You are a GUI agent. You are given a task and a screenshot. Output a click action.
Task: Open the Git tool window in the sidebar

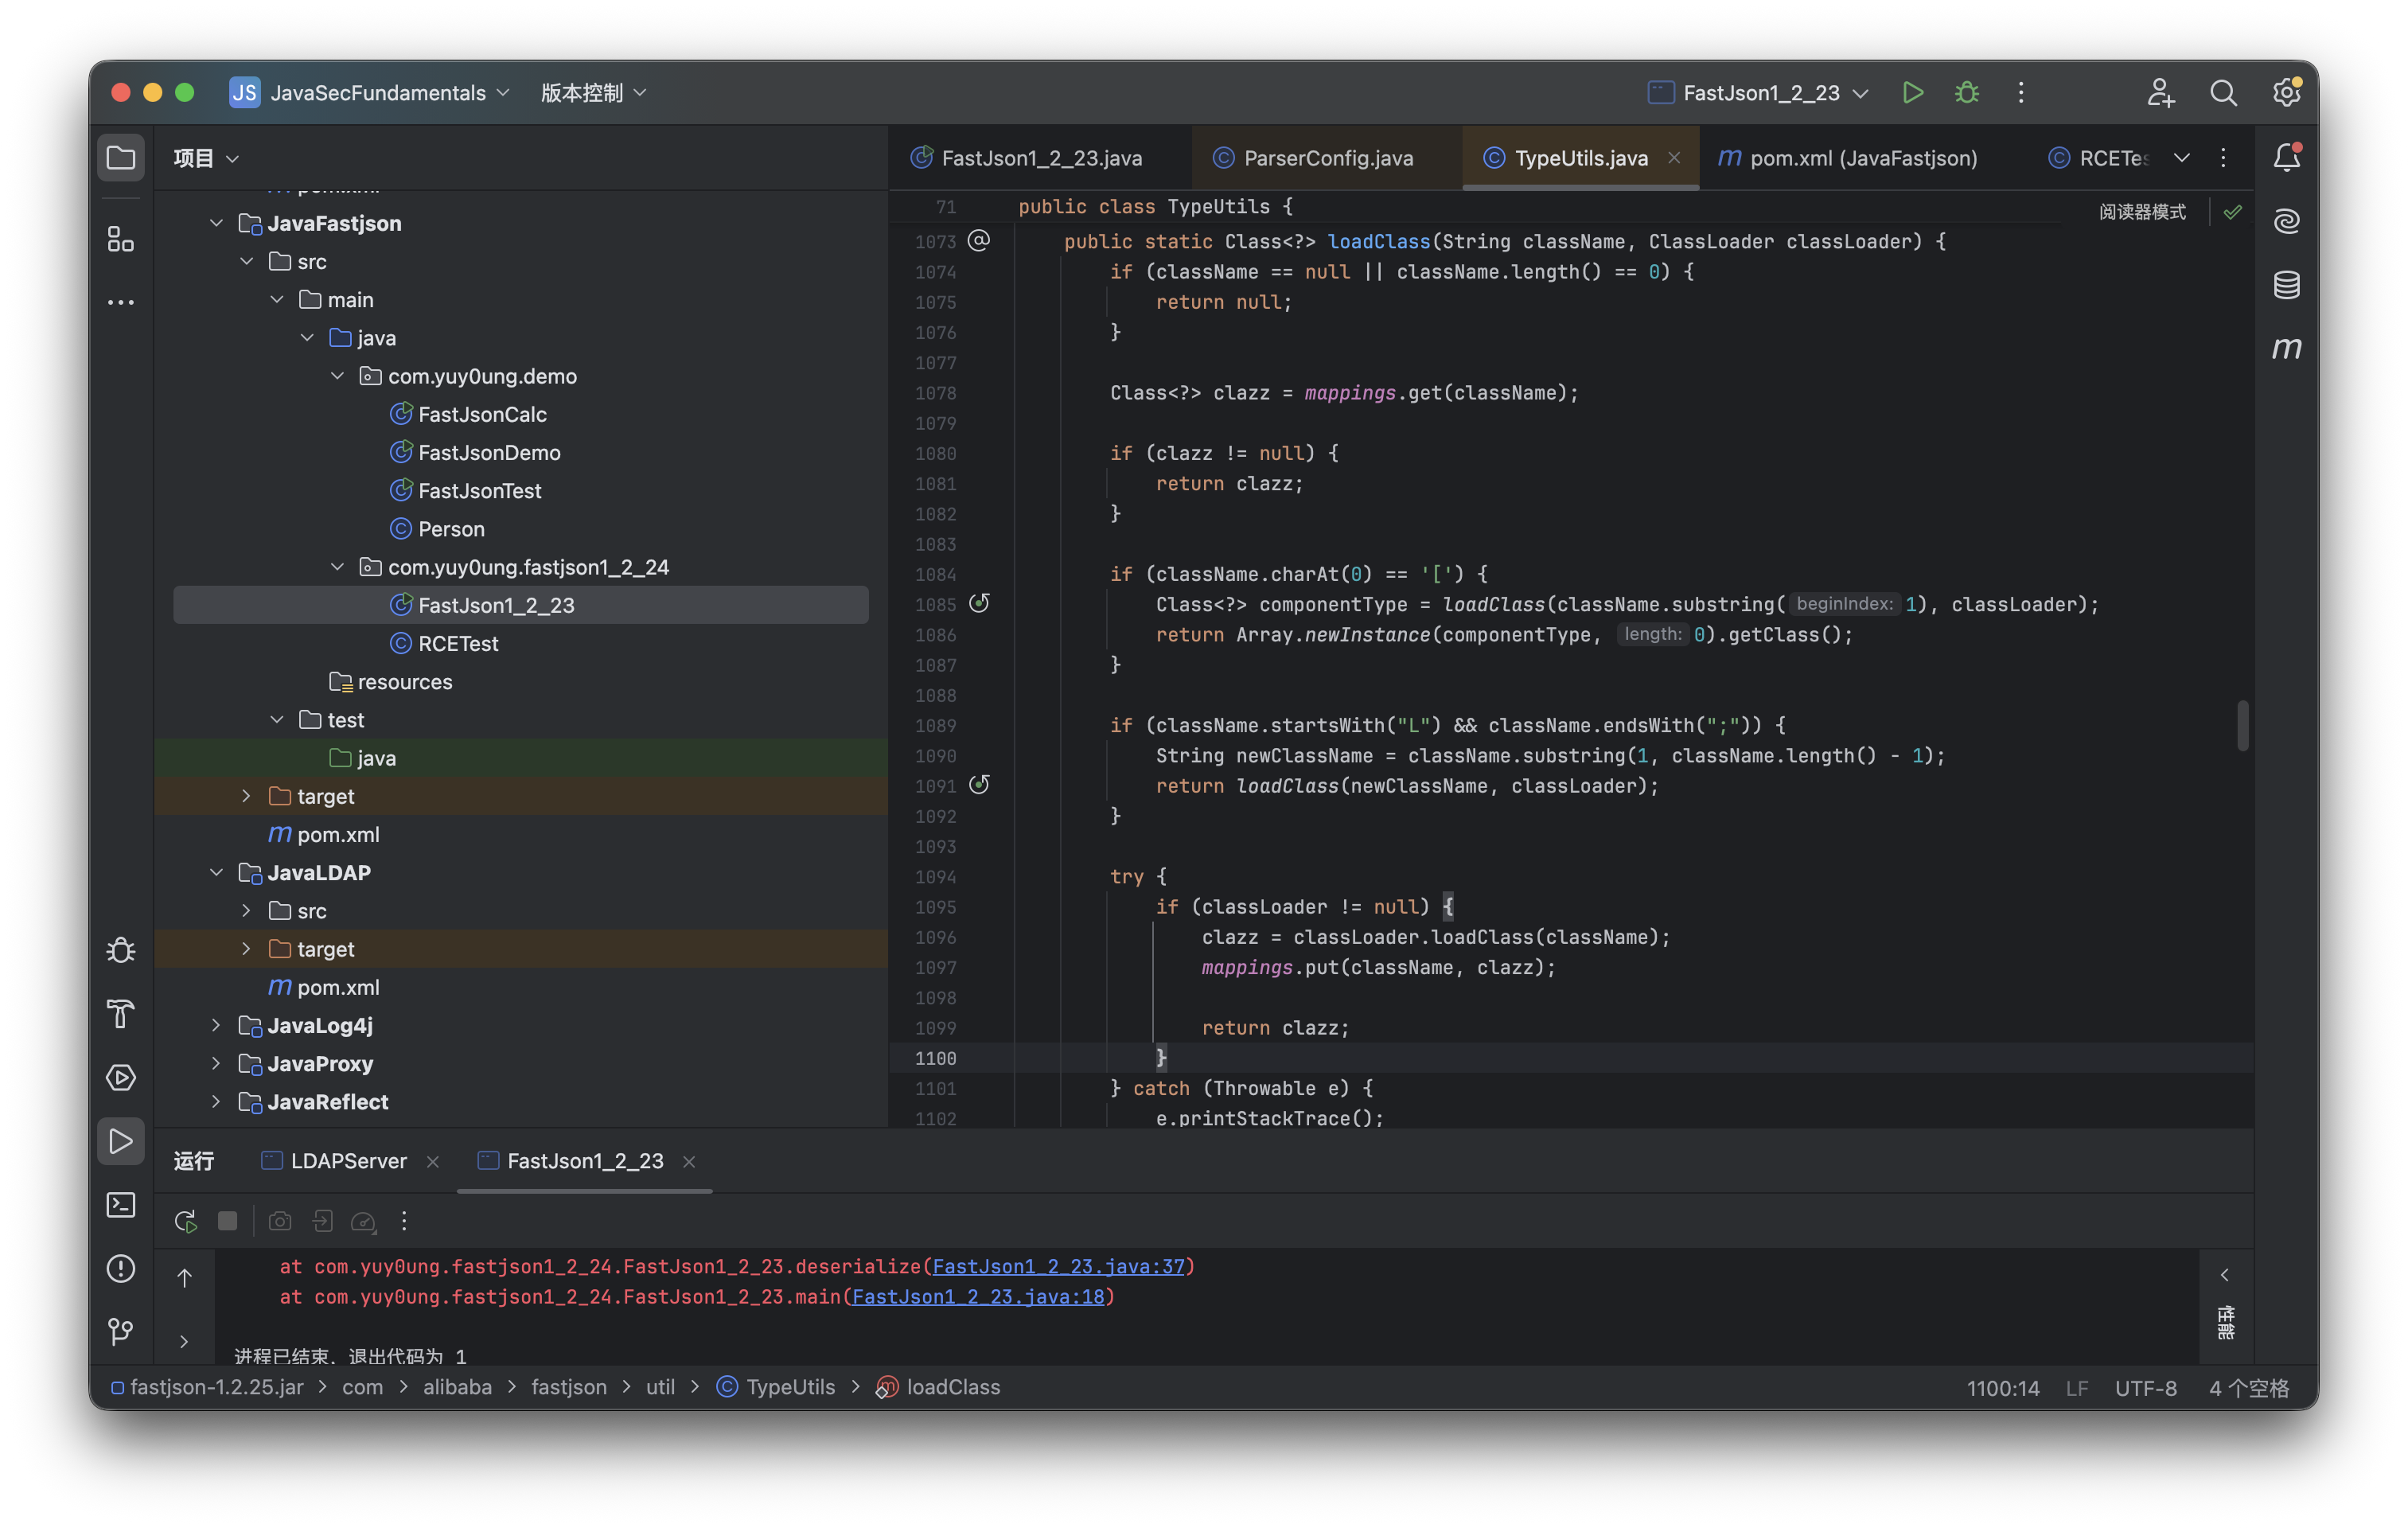point(120,1331)
